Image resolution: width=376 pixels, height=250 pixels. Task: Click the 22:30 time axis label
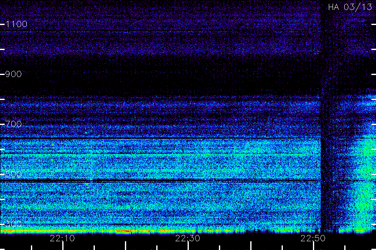point(188,238)
